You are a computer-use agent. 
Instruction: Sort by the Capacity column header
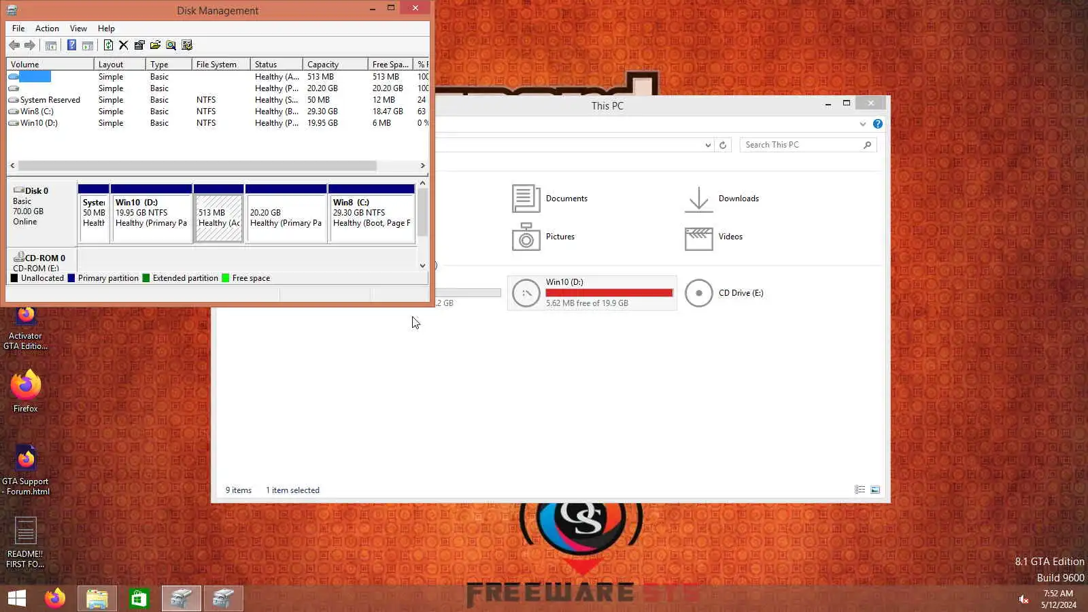(x=335, y=65)
